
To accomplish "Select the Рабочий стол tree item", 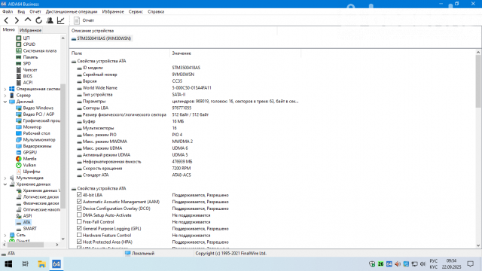I will 36,133.
